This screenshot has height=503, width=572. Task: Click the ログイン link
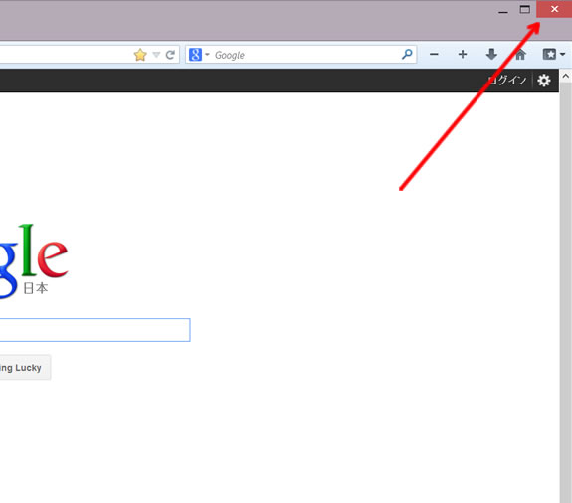507,81
